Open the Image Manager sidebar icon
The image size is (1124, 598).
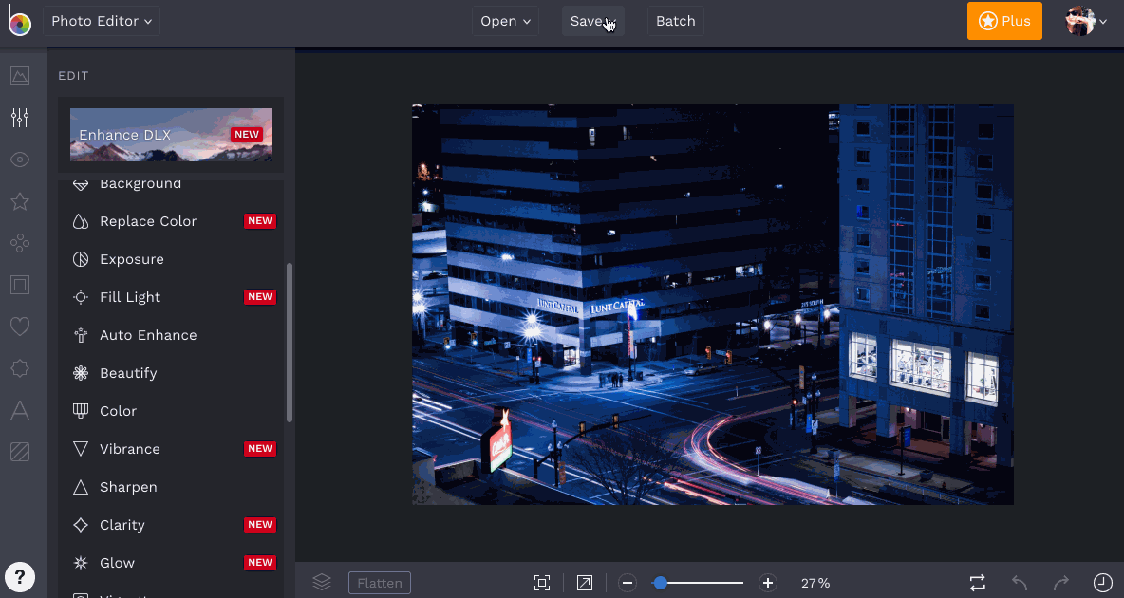tap(20, 75)
